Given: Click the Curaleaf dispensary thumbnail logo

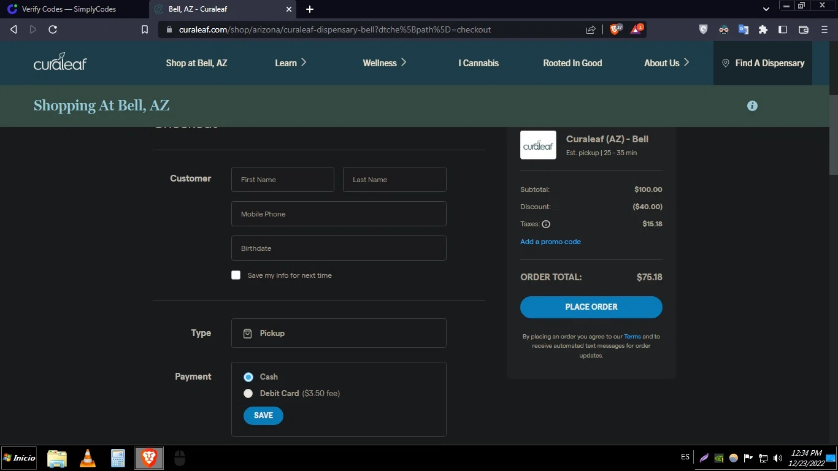Looking at the screenshot, I should pos(538,145).
